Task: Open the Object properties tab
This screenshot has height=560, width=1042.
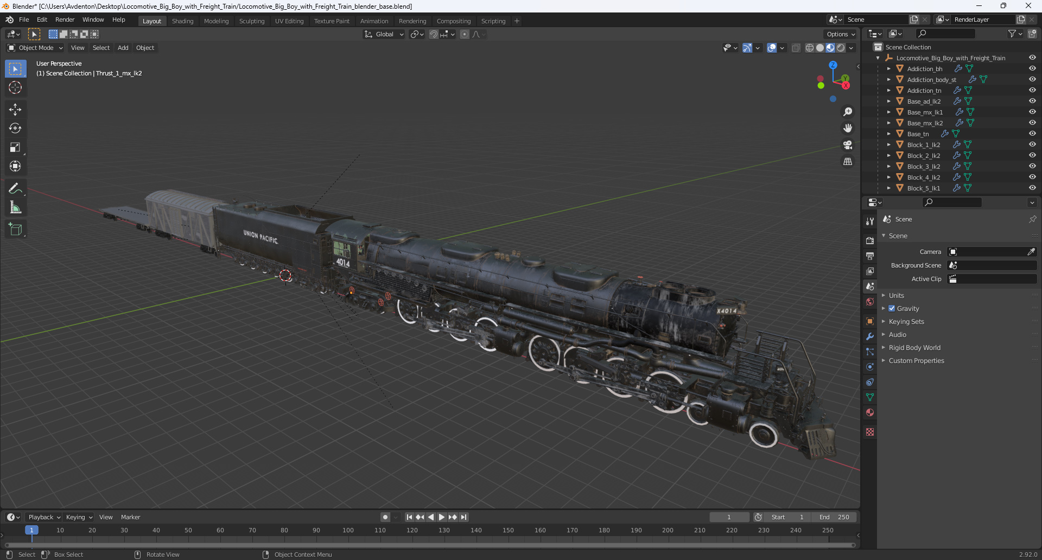Action: (870, 321)
